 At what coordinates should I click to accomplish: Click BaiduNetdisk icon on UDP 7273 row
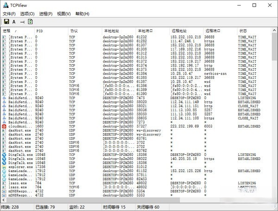pos(4,122)
